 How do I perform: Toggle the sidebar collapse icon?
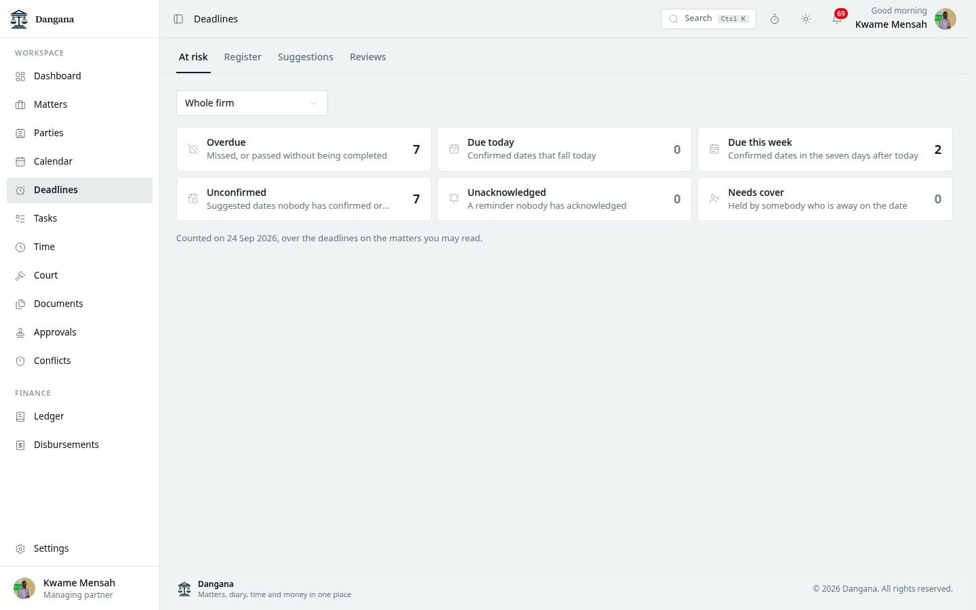click(x=178, y=19)
